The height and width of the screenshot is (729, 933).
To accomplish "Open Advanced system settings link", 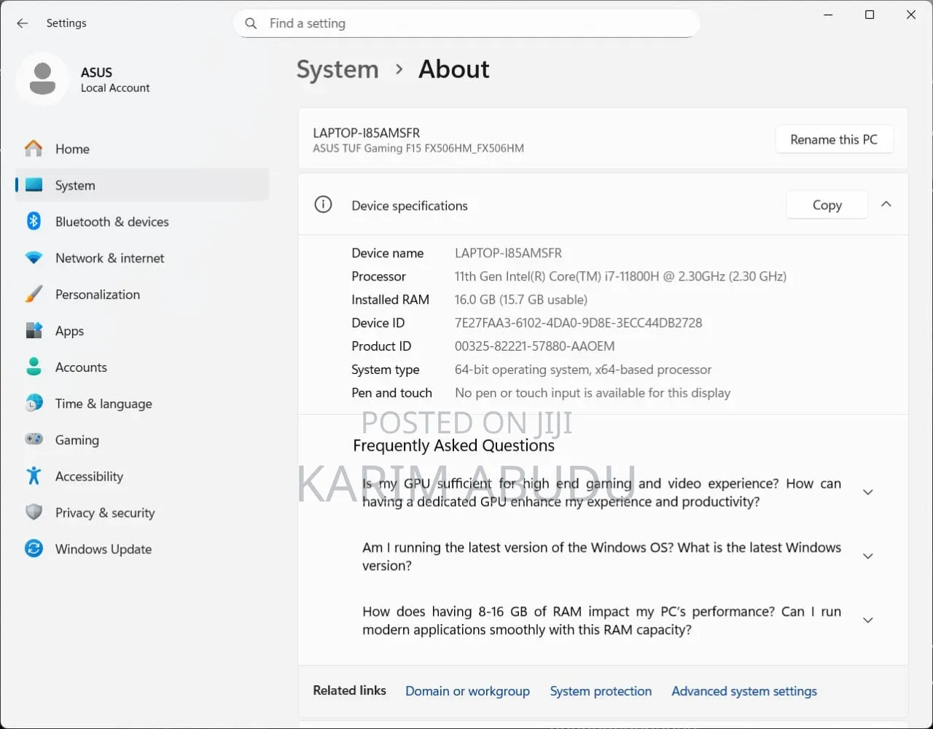I will (x=744, y=691).
